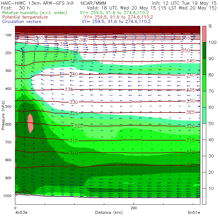Click the '700' pressure axis tick label

8,142
